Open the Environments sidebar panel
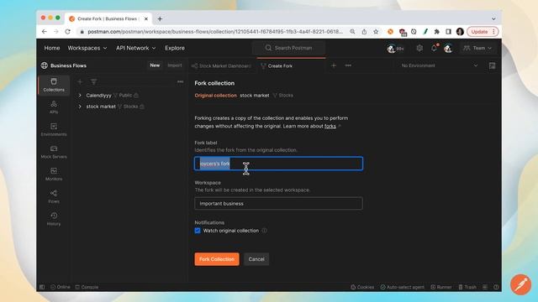Viewport: 538px width, 302px height. [54, 130]
